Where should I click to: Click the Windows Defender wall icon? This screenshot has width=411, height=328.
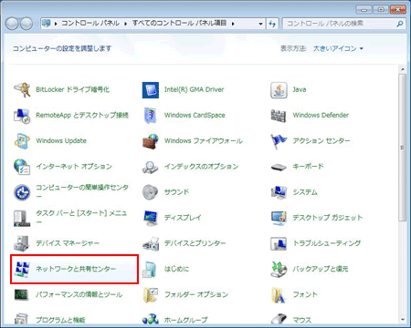(279, 116)
